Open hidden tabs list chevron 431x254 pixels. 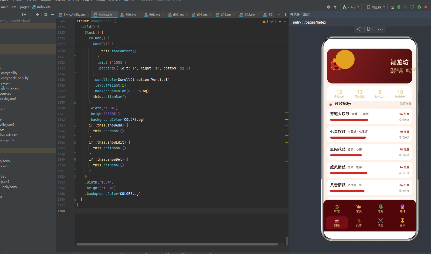coord(279,15)
